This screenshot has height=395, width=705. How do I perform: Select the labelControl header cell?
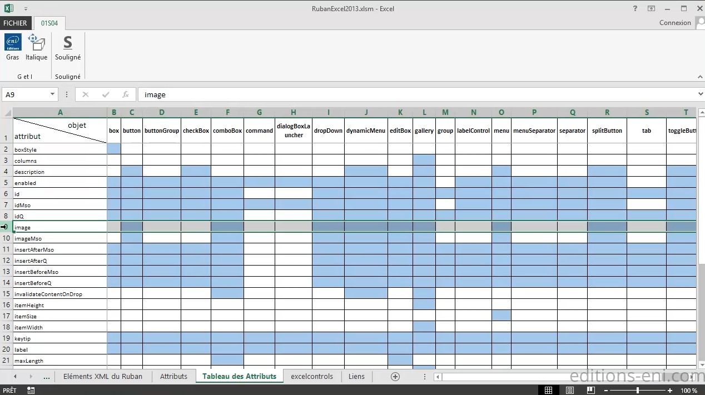[x=473, y=131]
